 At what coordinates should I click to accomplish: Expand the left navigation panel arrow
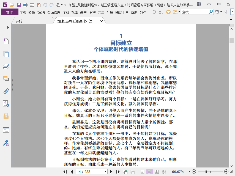8,27
